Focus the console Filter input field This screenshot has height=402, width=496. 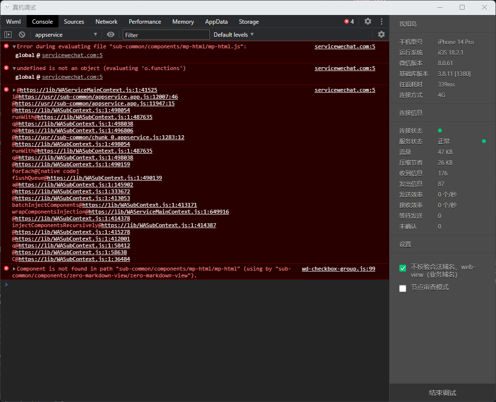click(166, 34)
